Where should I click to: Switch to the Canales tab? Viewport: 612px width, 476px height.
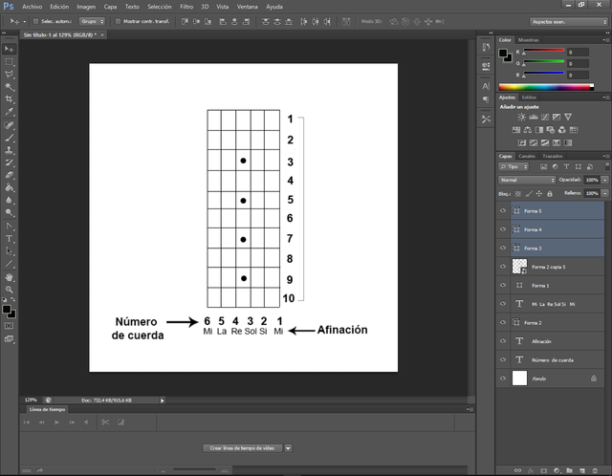[x=527, y=156]
